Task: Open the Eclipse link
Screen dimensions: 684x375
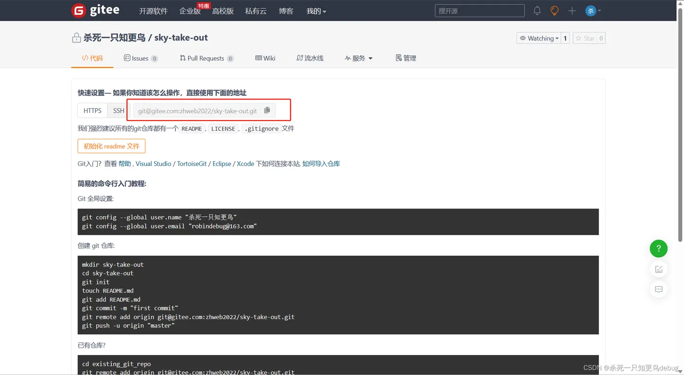Action: click(x=222, y=164)
